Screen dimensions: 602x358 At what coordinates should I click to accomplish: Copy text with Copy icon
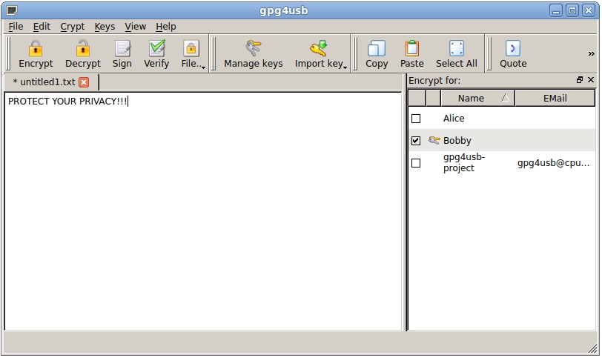pos(377,48)
